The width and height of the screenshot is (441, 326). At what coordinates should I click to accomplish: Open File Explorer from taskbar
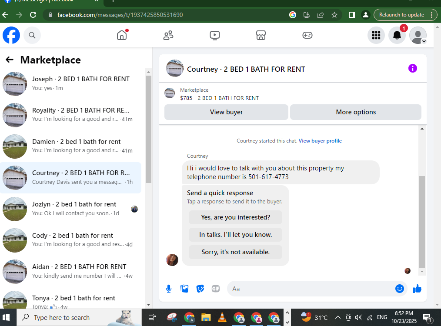206,318
